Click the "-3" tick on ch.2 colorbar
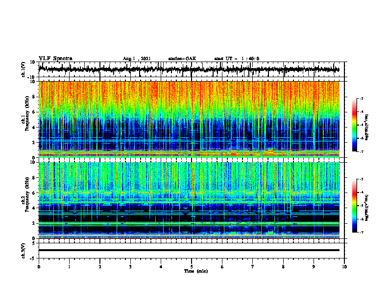Screen dimensions: 388x299 click(362, 179)
